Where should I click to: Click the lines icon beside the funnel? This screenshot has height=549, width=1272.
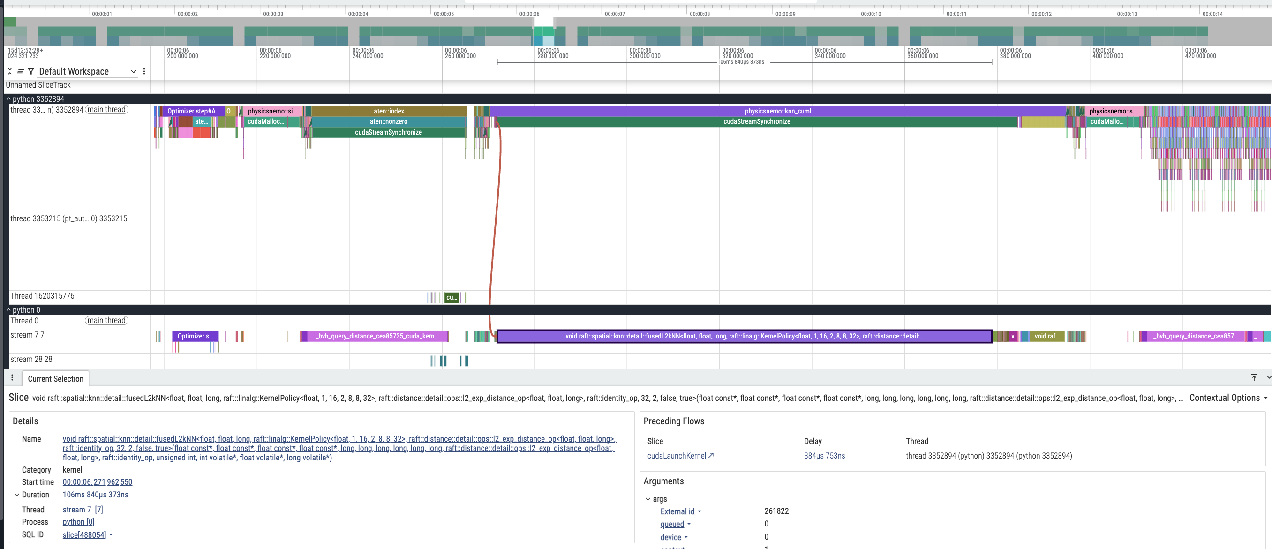click(20, 72)
